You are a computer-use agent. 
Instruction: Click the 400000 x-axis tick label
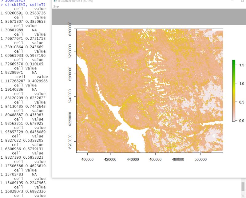[x=88, y=159]
